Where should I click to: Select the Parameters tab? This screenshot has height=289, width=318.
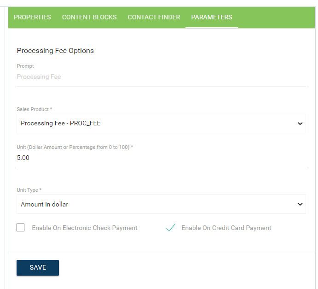tap(212, 17)
